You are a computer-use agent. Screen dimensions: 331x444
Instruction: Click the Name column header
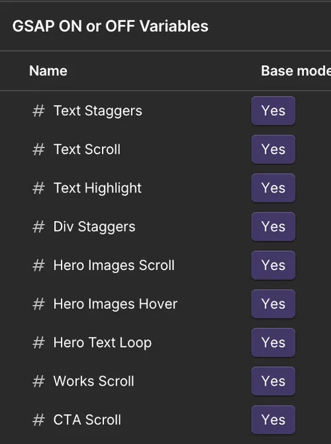(48, 71)
